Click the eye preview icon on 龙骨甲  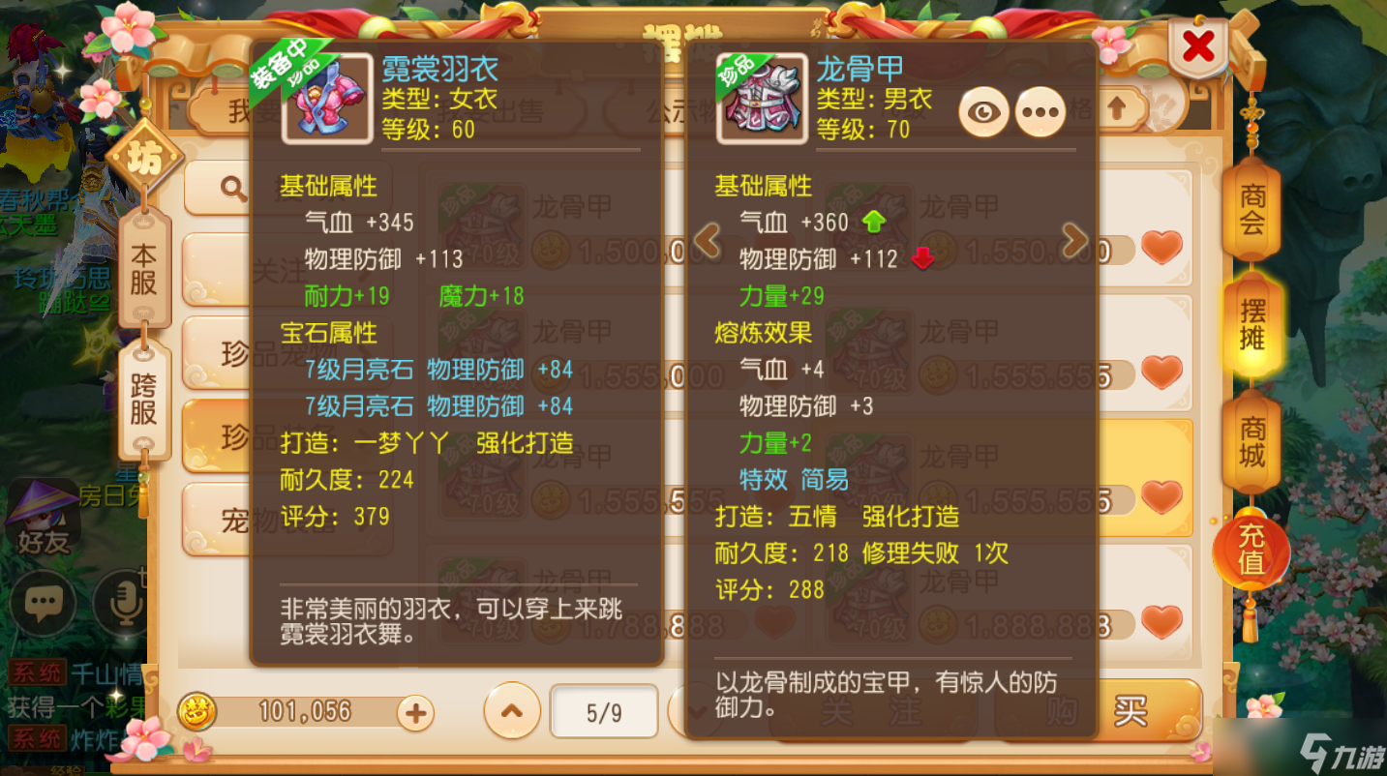(x=983, y=111)
